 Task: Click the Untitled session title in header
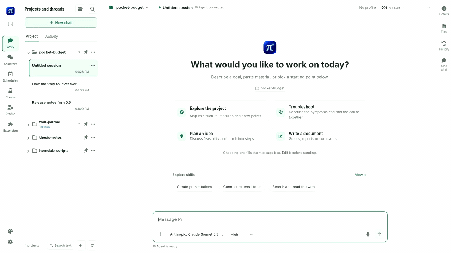click(178, 8)
